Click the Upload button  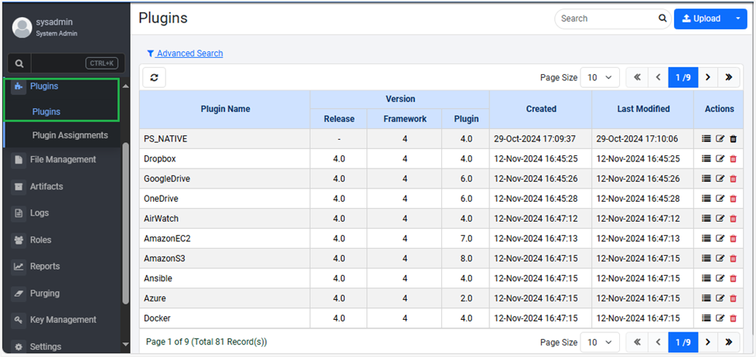click(x=702, y=19)
